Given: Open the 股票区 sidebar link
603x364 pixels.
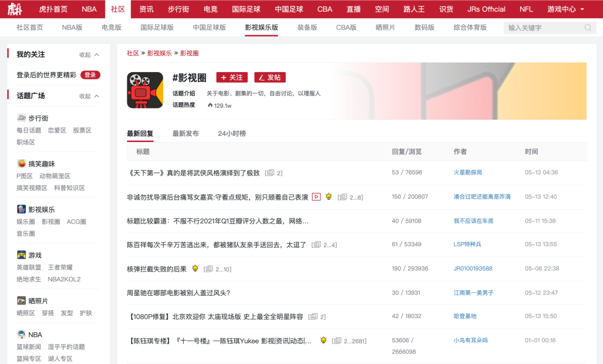Looking at the screenshot, I should [x=82, y=130].
